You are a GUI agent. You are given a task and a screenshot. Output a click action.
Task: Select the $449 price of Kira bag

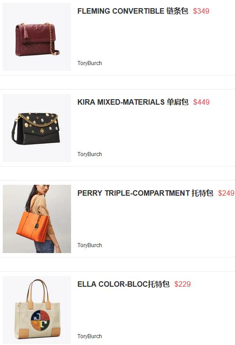pos(201,102)
